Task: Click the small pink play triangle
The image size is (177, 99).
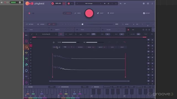Action: 29,13
